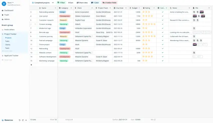Open the Completed projects view selector

point(41,3)
